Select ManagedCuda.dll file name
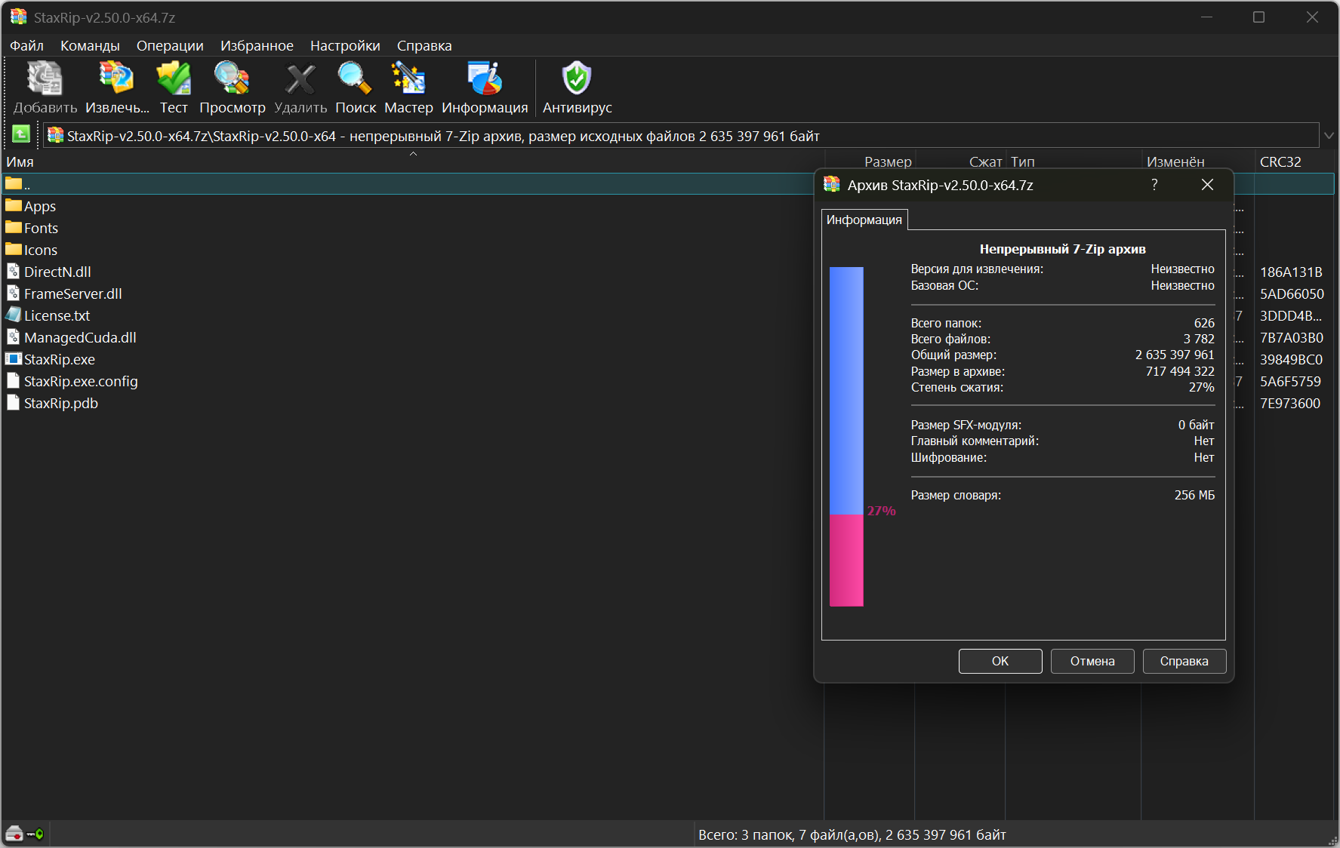The width and height of the screenshot is (1340, 848). (80, 337)
